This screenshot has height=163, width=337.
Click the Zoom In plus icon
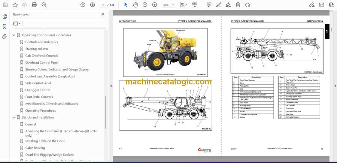coord(155,5)
